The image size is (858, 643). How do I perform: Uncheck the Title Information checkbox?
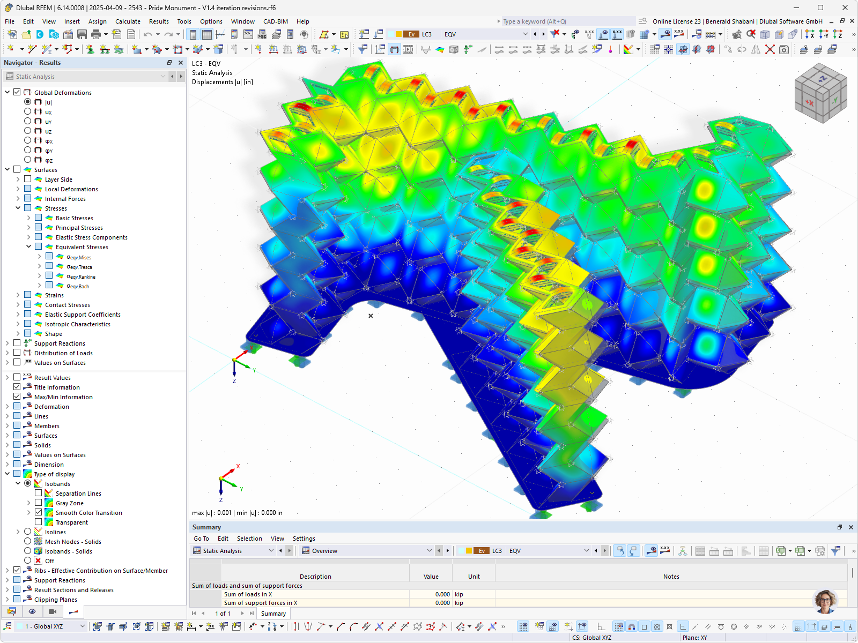coord(17,387)
